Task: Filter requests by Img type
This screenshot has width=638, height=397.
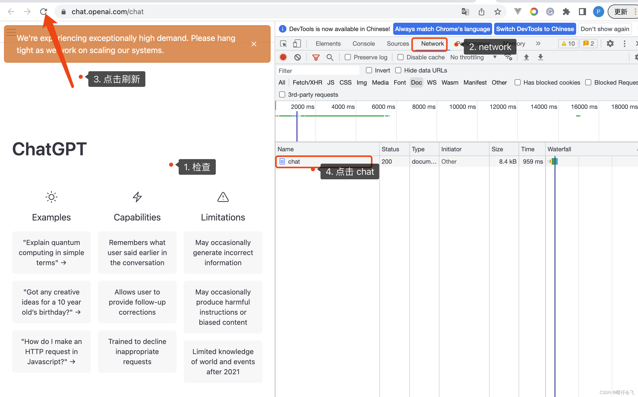Action: tap(361, 82)
